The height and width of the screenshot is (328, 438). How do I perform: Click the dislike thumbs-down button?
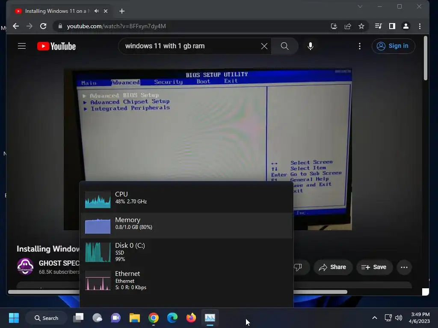click(298, 267)
